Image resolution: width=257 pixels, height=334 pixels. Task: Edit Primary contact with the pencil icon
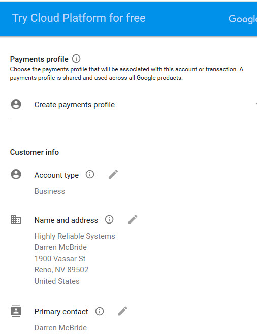click(122, 311)
